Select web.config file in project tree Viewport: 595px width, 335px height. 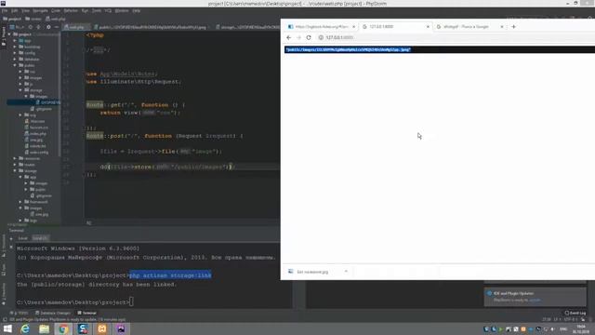tap(36, 152)
